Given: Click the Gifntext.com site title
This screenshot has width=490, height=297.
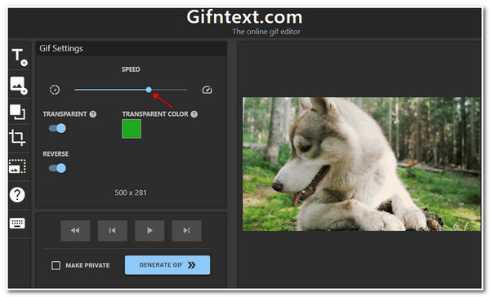Looking at the screenshot, I should 244,17.
